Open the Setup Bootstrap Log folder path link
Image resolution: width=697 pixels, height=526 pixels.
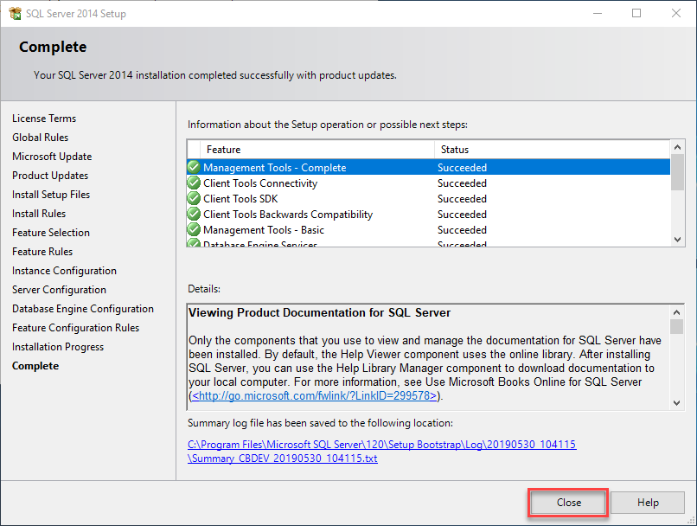pyautogui.click(x=382, y=444)
